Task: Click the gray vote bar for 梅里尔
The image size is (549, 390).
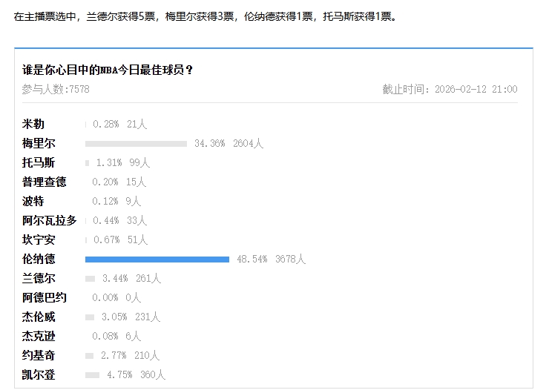Action: pyautogui.click(x=136, y=144)
